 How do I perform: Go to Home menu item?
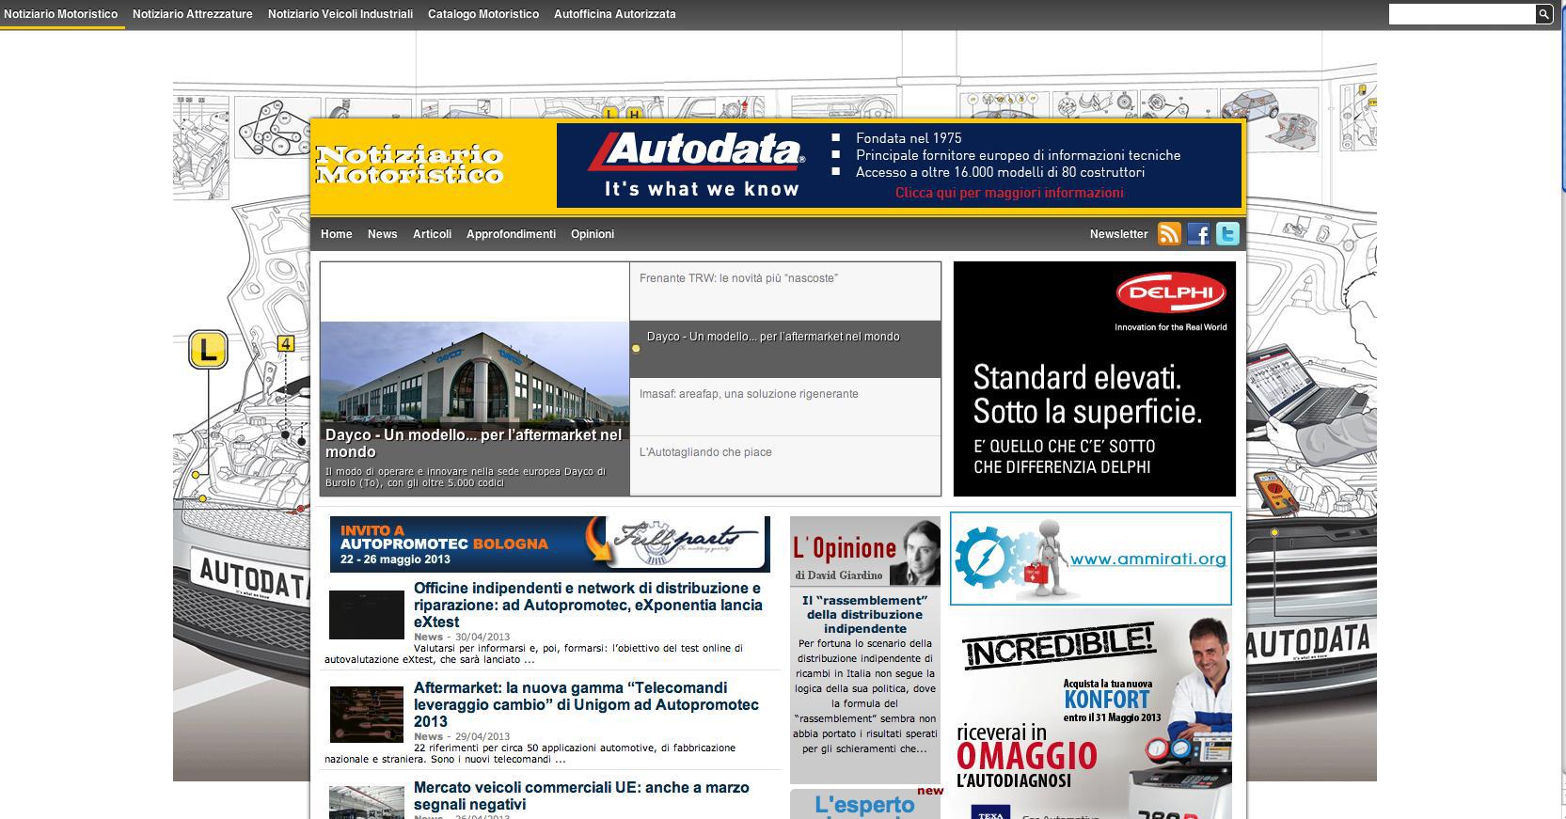(337, 234)
